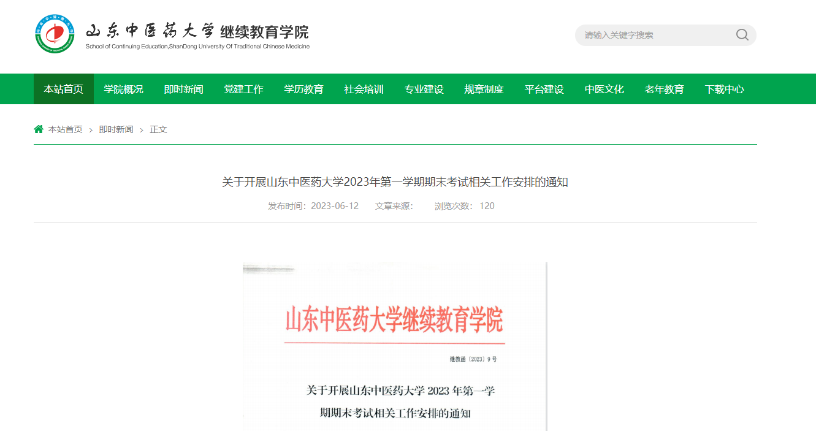Click the search magnifier icon
The image size is (816, 431).
[742, 35]
